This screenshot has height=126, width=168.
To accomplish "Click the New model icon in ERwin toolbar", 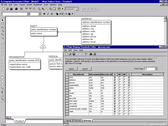I will pyautogui.click(x=4, y=9).
